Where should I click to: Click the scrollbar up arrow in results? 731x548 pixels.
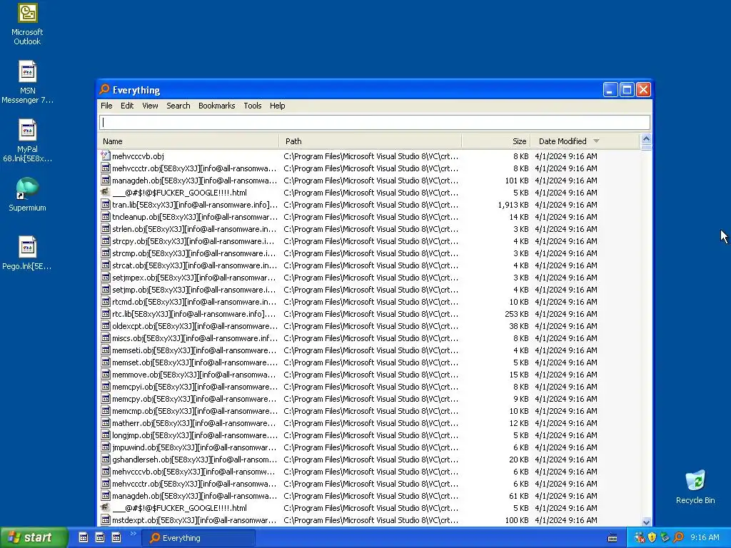pos(645,139)
